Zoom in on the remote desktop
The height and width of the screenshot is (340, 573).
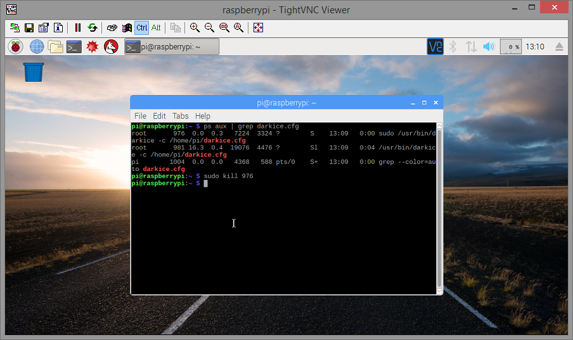195,28
